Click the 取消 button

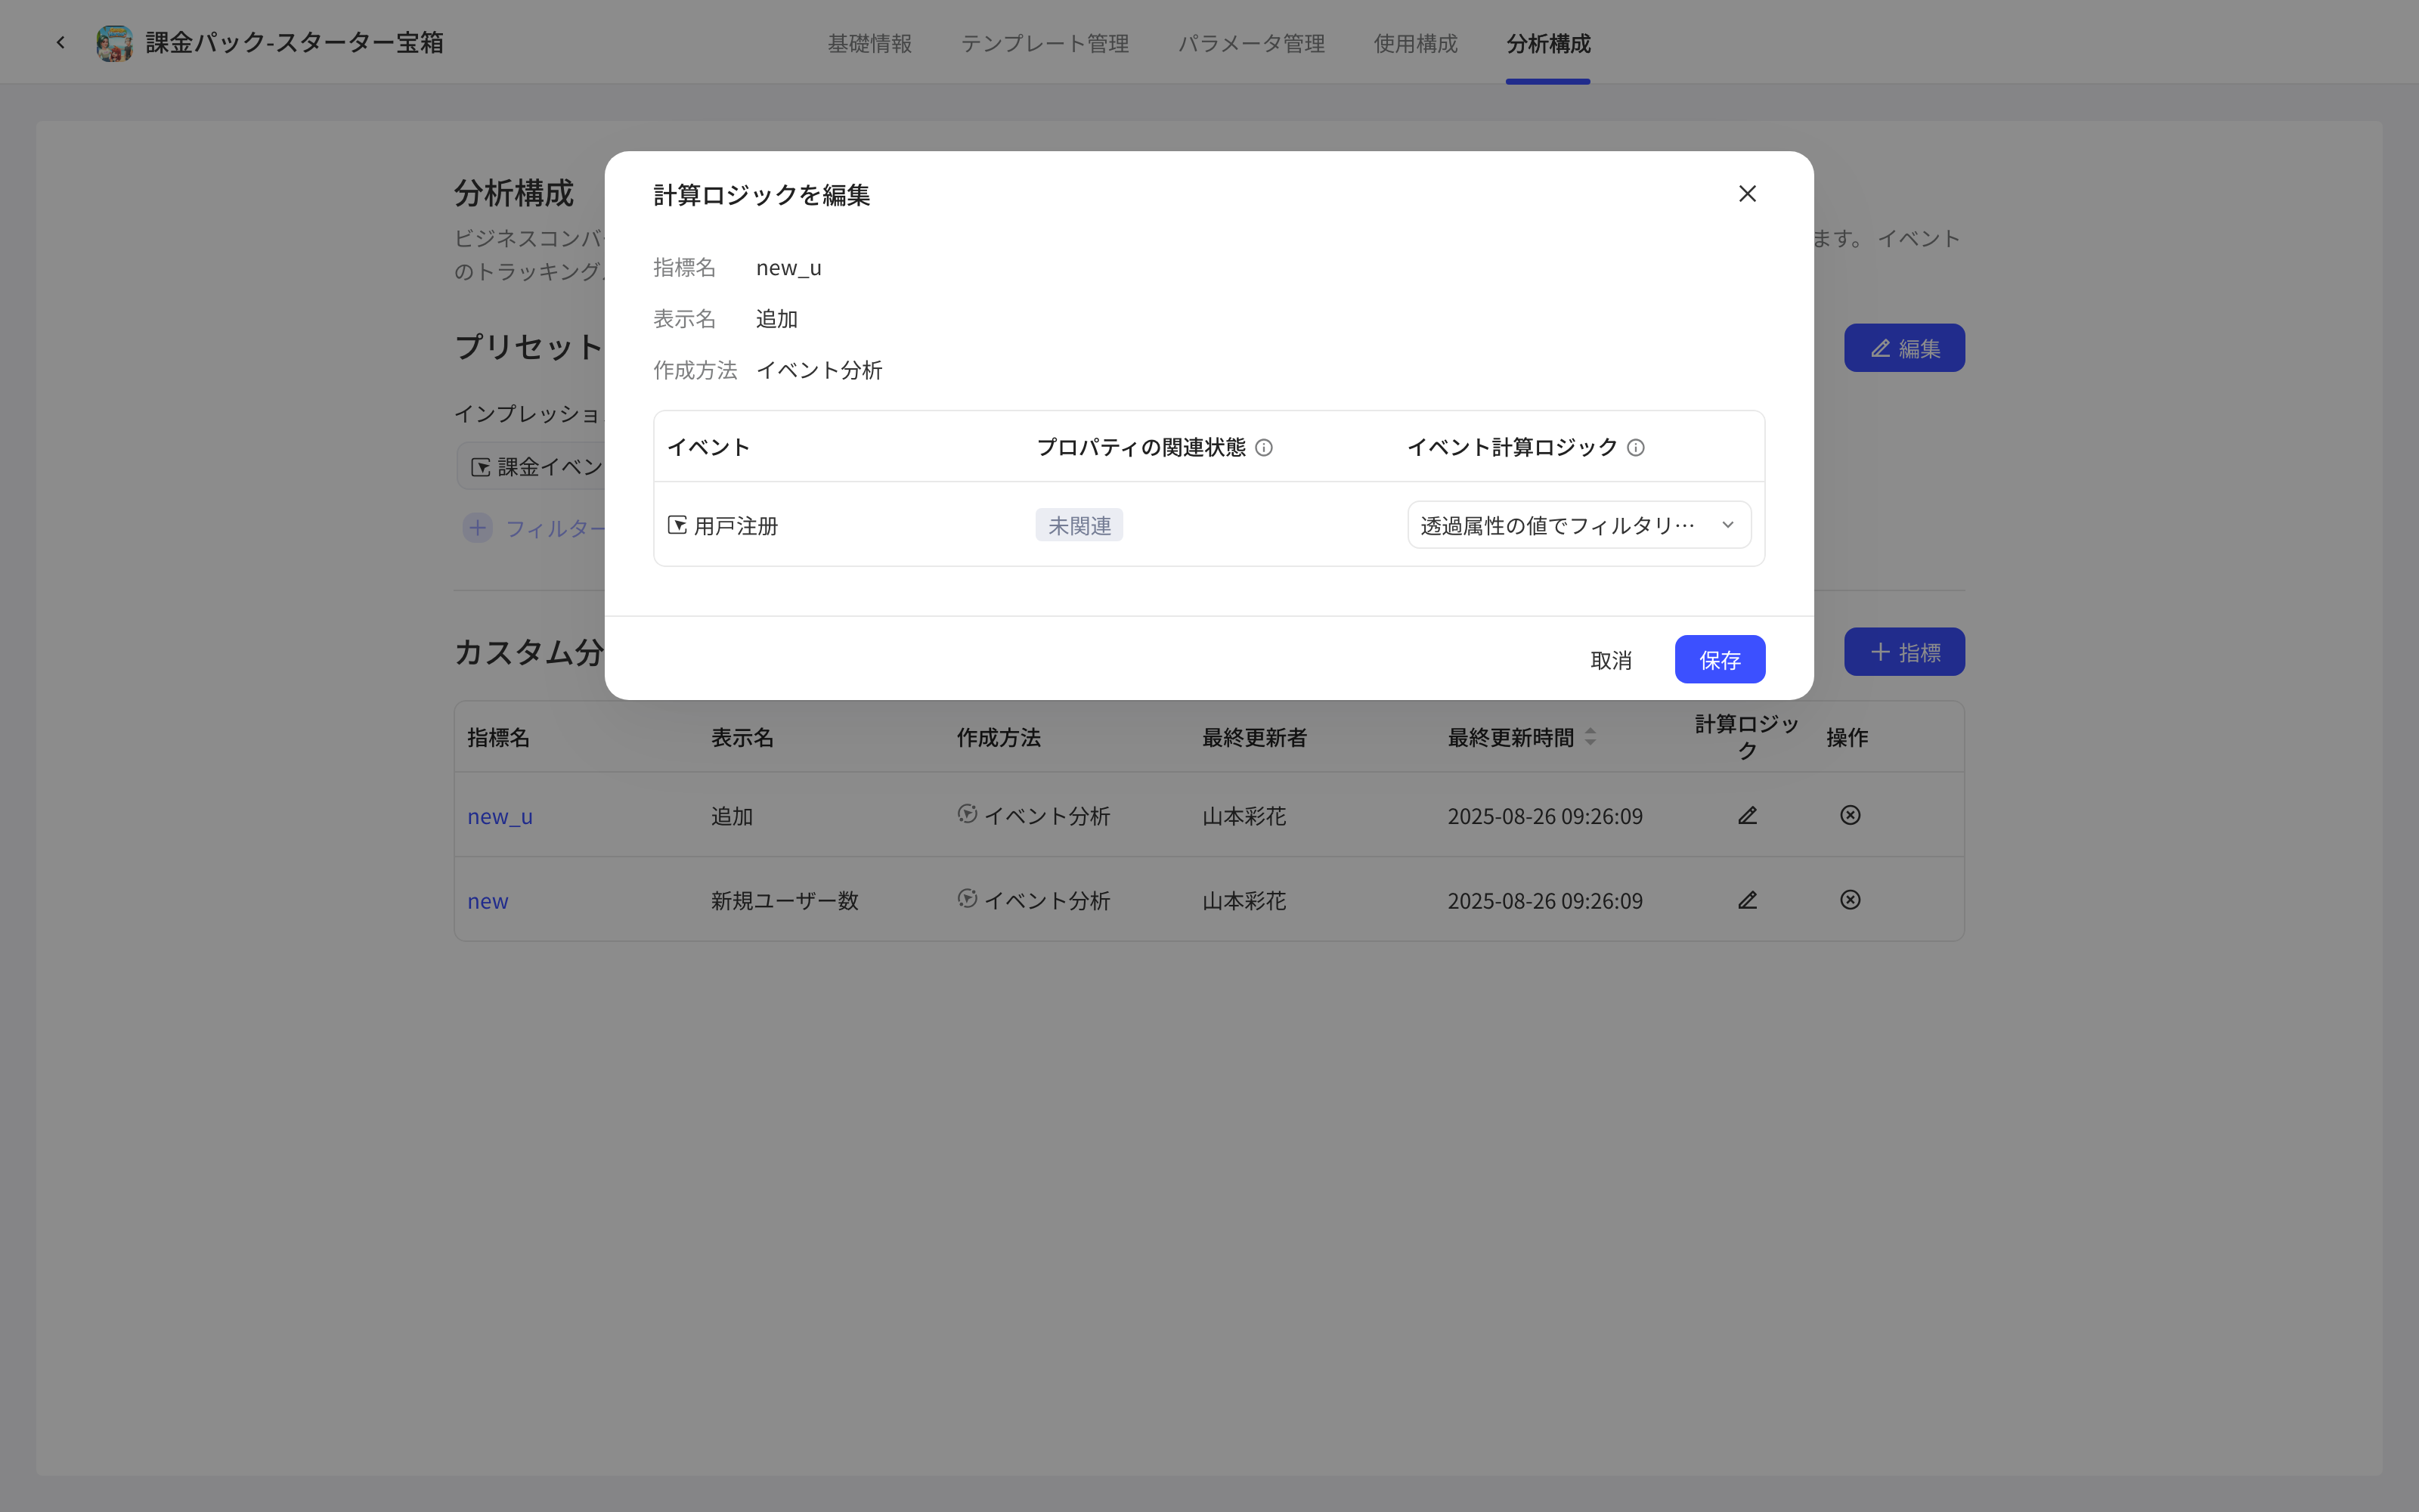1612,660
